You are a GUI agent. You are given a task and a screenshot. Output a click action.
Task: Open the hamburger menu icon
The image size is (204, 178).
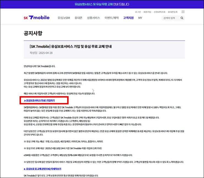[183, 12]
